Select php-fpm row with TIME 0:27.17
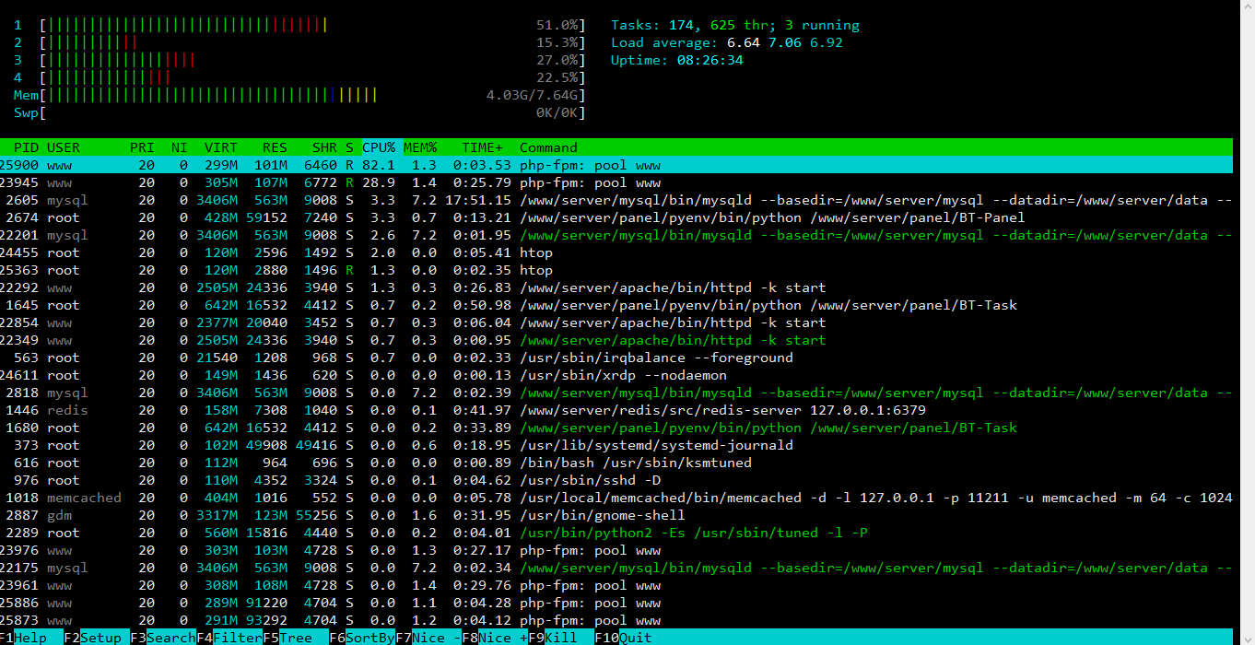This screenshot has height=645, width=1255. (616, 550)
